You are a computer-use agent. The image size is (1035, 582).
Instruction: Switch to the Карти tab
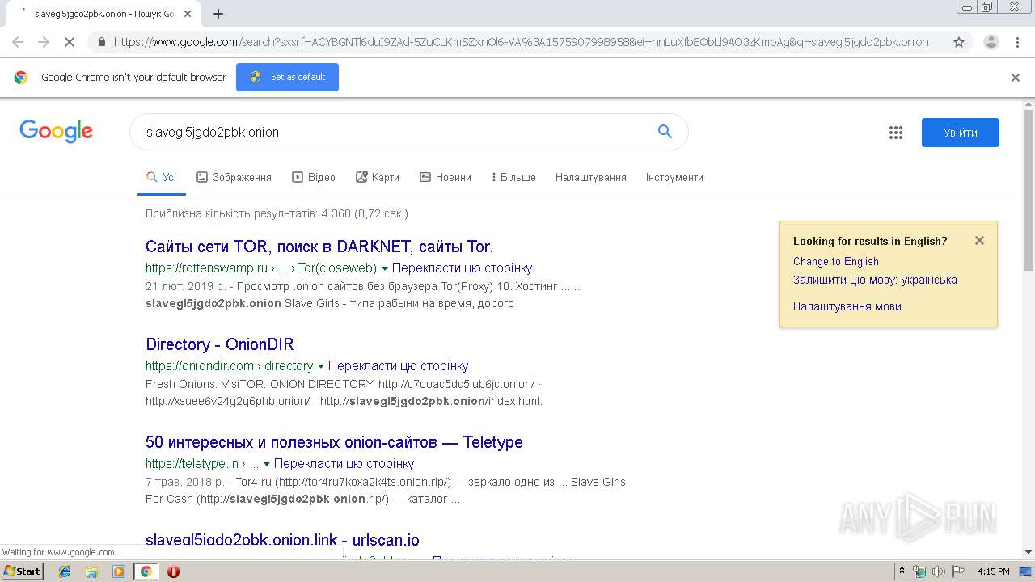coord(378,177)
